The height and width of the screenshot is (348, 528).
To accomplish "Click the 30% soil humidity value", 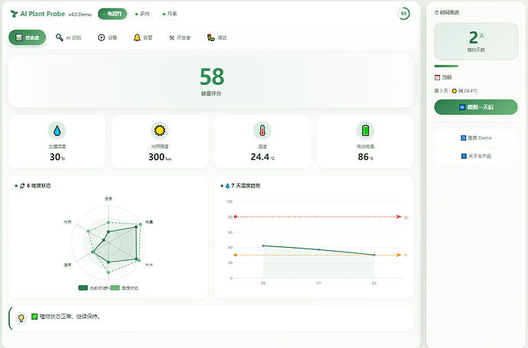I will [57, 157].
